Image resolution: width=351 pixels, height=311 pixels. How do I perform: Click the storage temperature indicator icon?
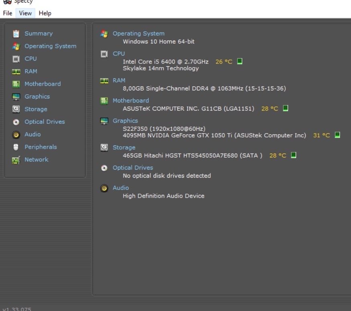(x=294, y=155)
